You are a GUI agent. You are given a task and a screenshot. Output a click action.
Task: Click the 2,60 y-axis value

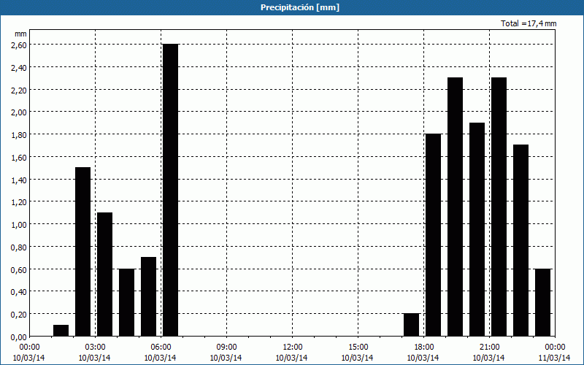19,45
